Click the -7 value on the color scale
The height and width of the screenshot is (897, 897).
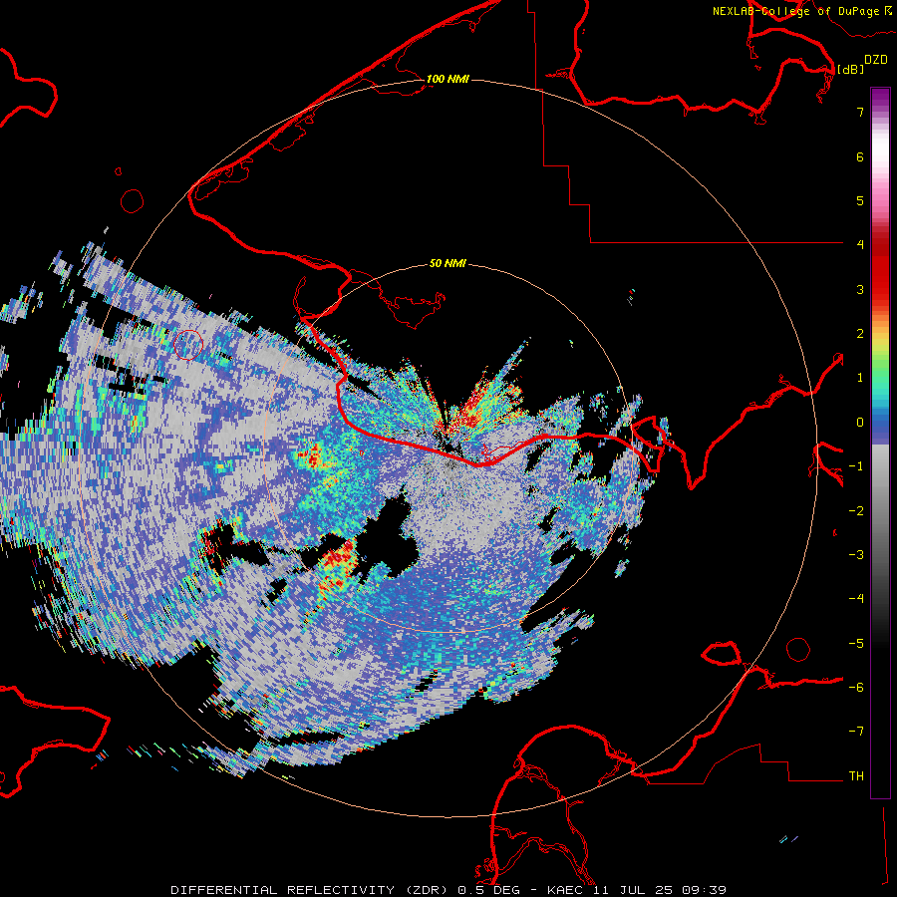856,732
